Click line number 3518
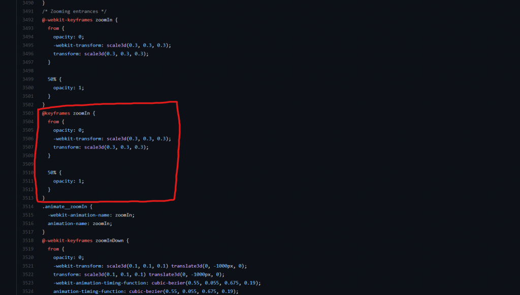 (x=28, y=240)
